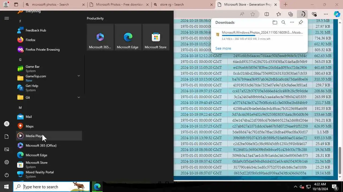Open Settings gear in Start sidebar
Image resolution: width=343 pixels, height=192 pixels.
7,162
